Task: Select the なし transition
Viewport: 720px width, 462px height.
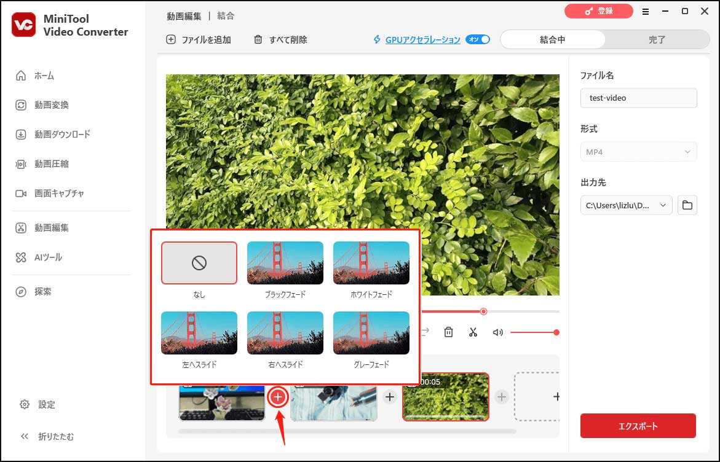Action: pyautogui.click(x=199, y=263)
